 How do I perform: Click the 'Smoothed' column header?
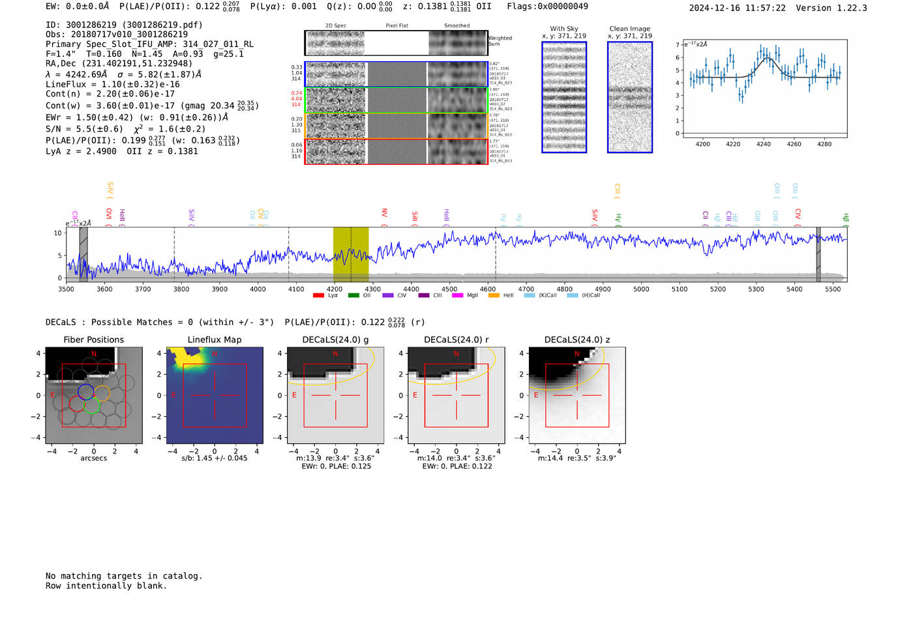pos(456,26)
